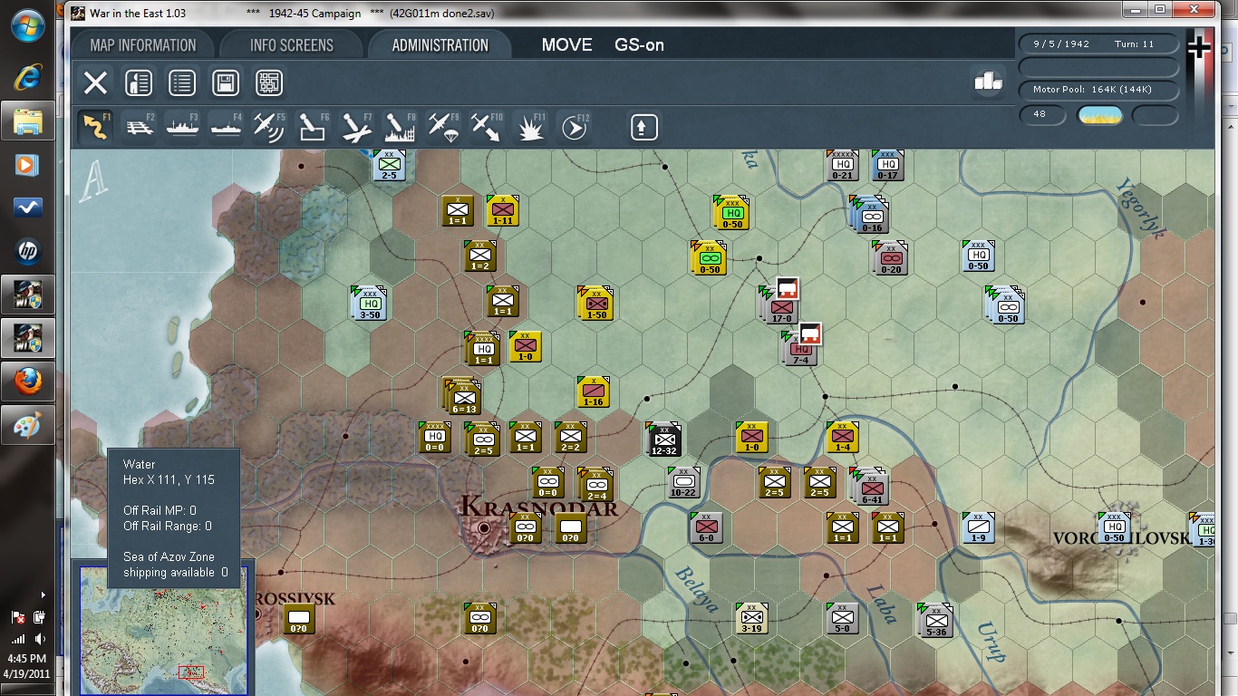Image resolution: width=1238 pixels, height=696 pixels.
Task: Switch to Rail mode (F2)
Action: (x=139, y=127)
